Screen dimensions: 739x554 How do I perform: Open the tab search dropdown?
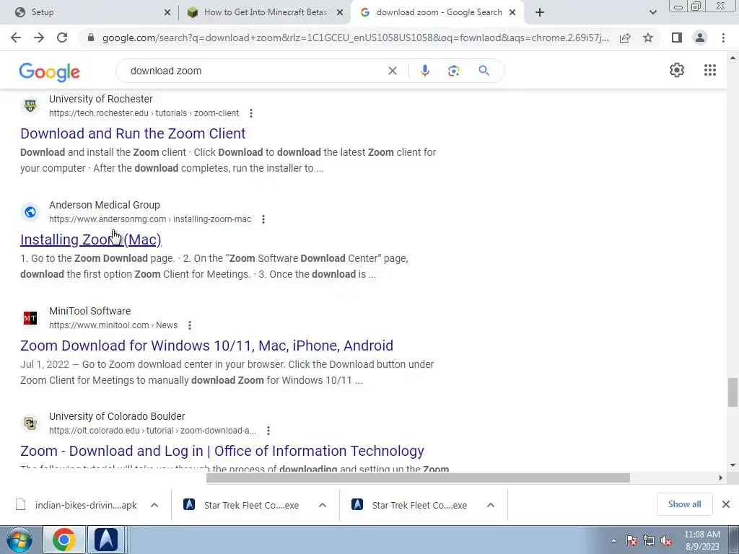(x=652, y=12)
